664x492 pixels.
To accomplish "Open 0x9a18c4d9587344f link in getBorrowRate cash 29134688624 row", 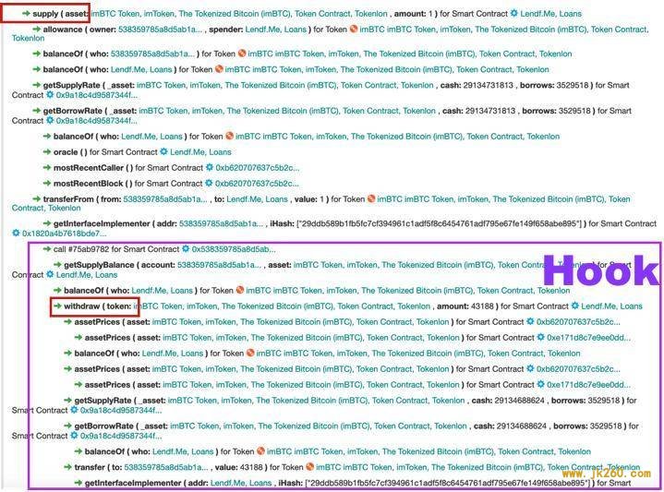I will [121, 436].
